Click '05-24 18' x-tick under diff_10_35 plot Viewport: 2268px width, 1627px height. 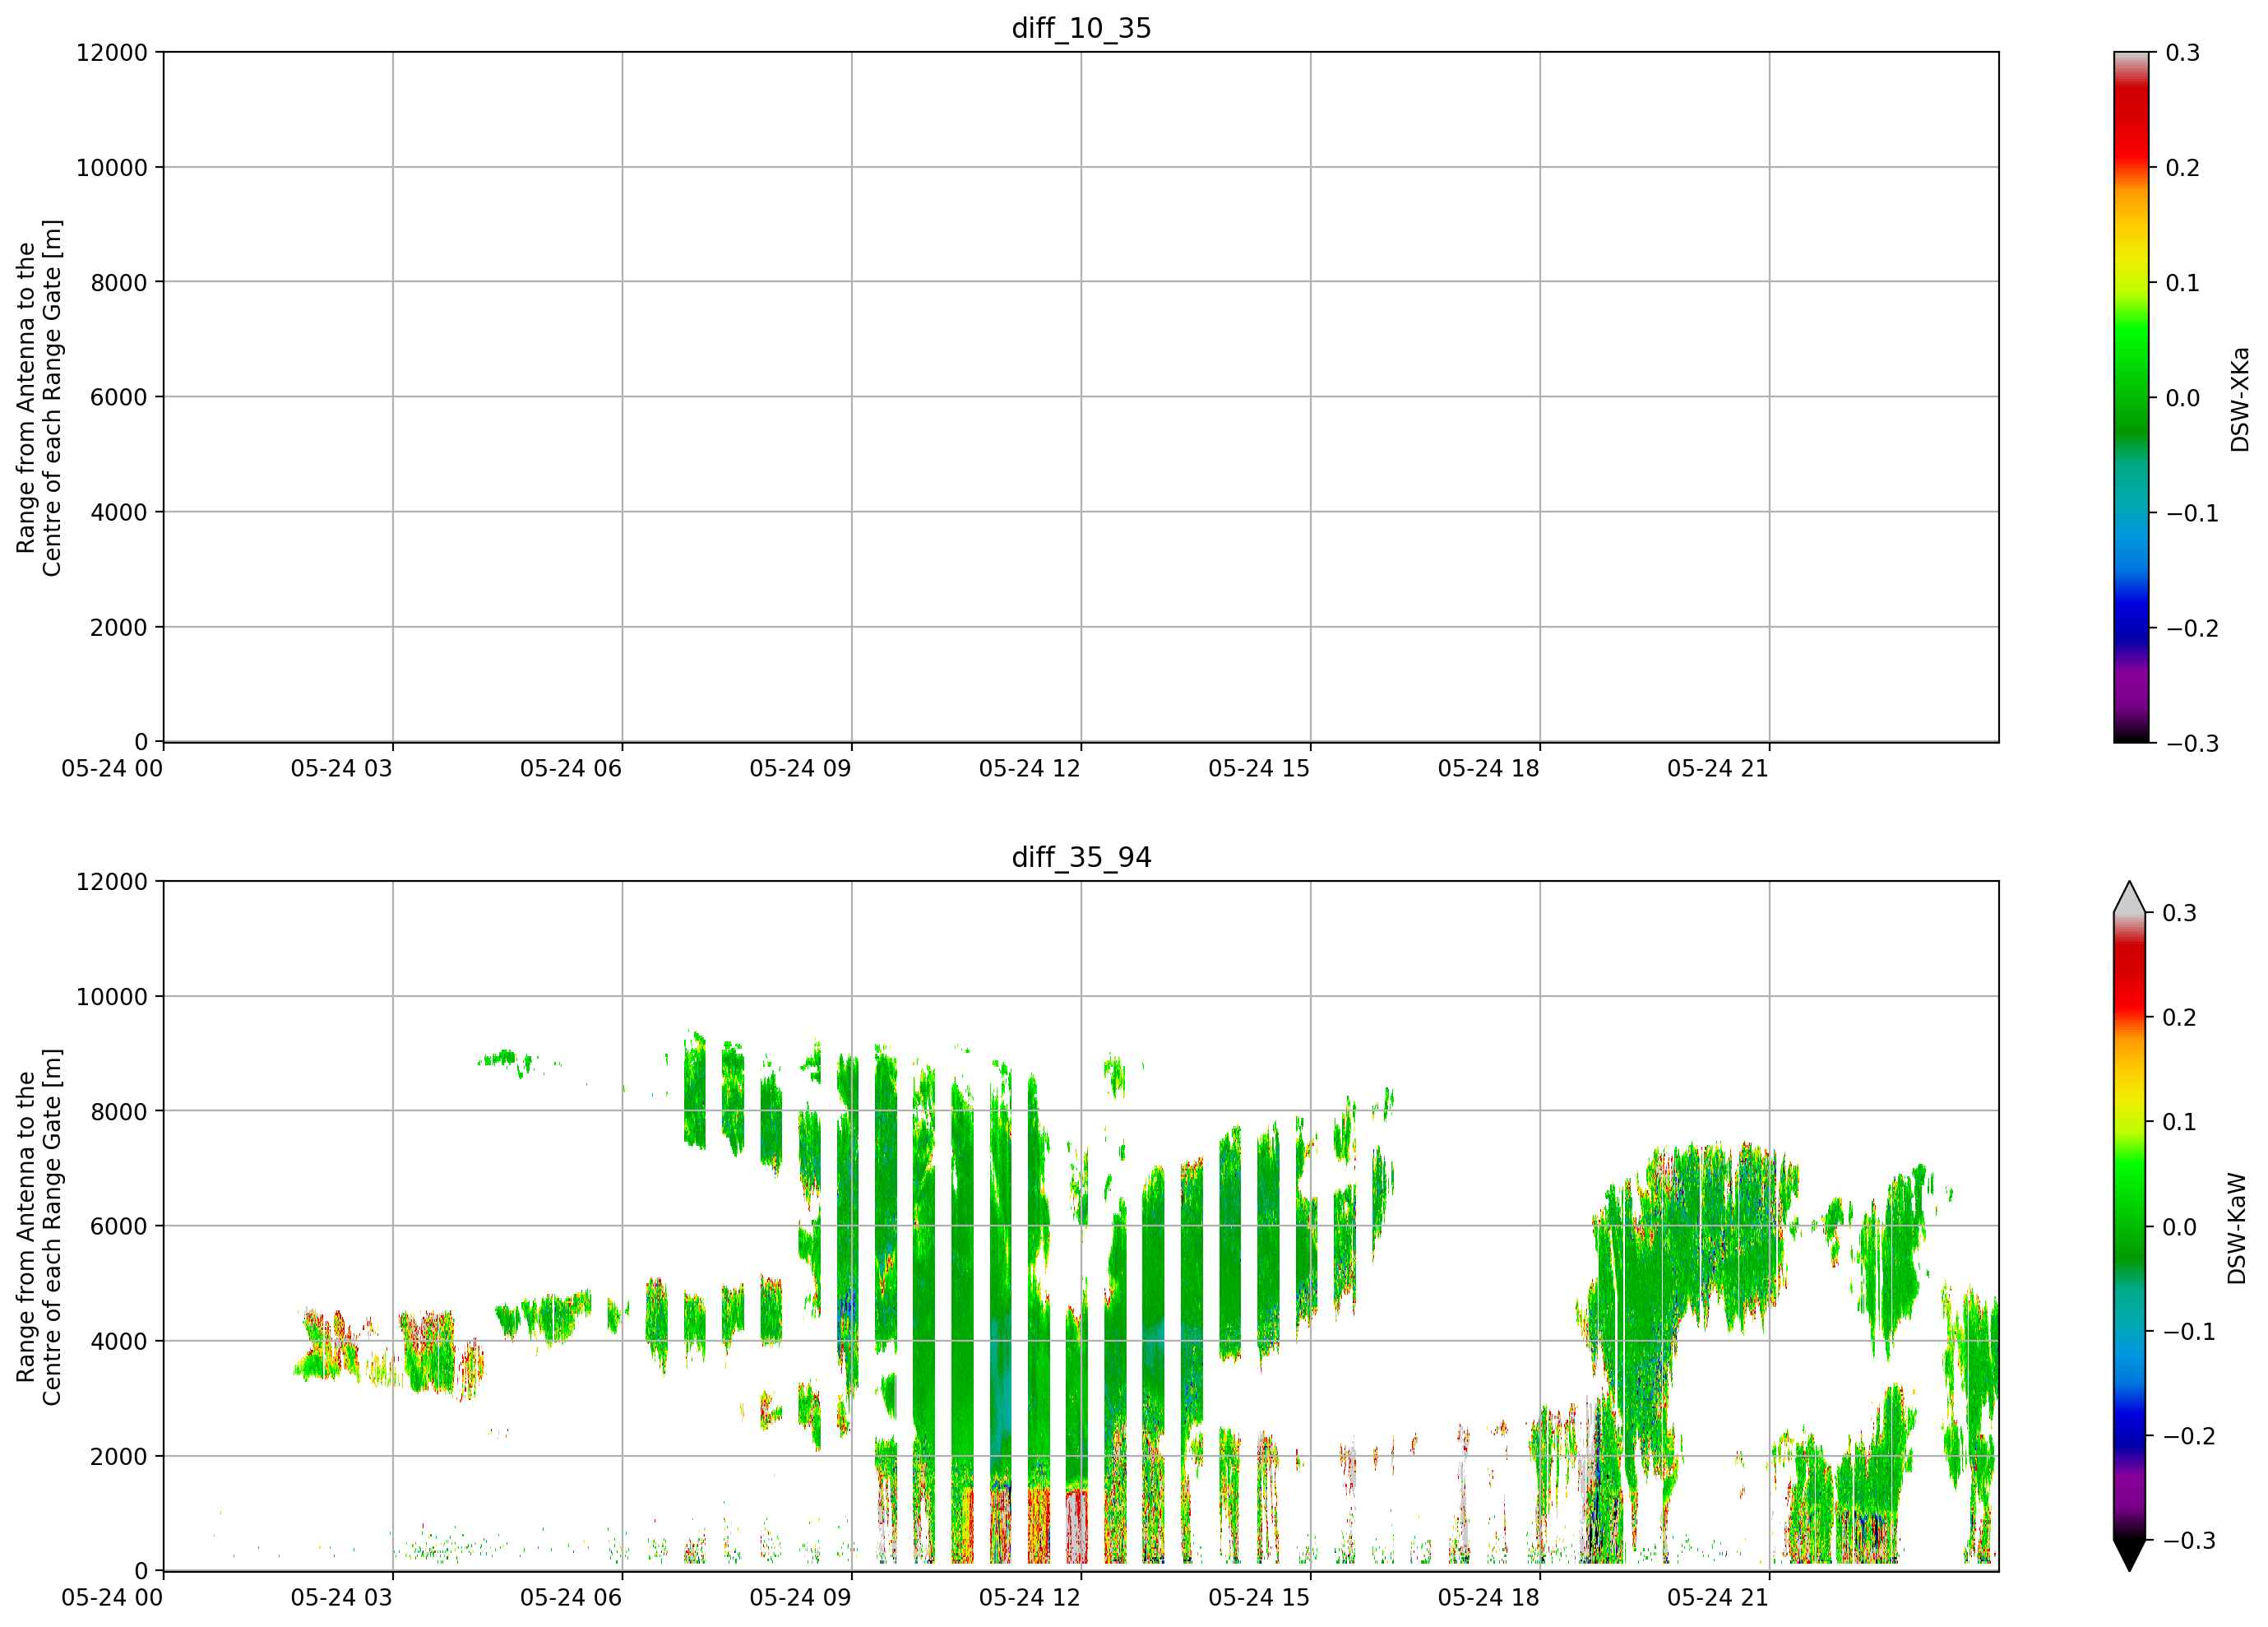1489,769
